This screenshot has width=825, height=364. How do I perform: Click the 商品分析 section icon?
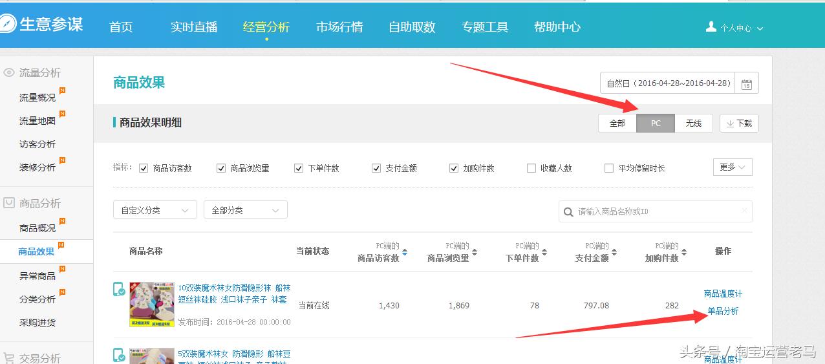9,203
